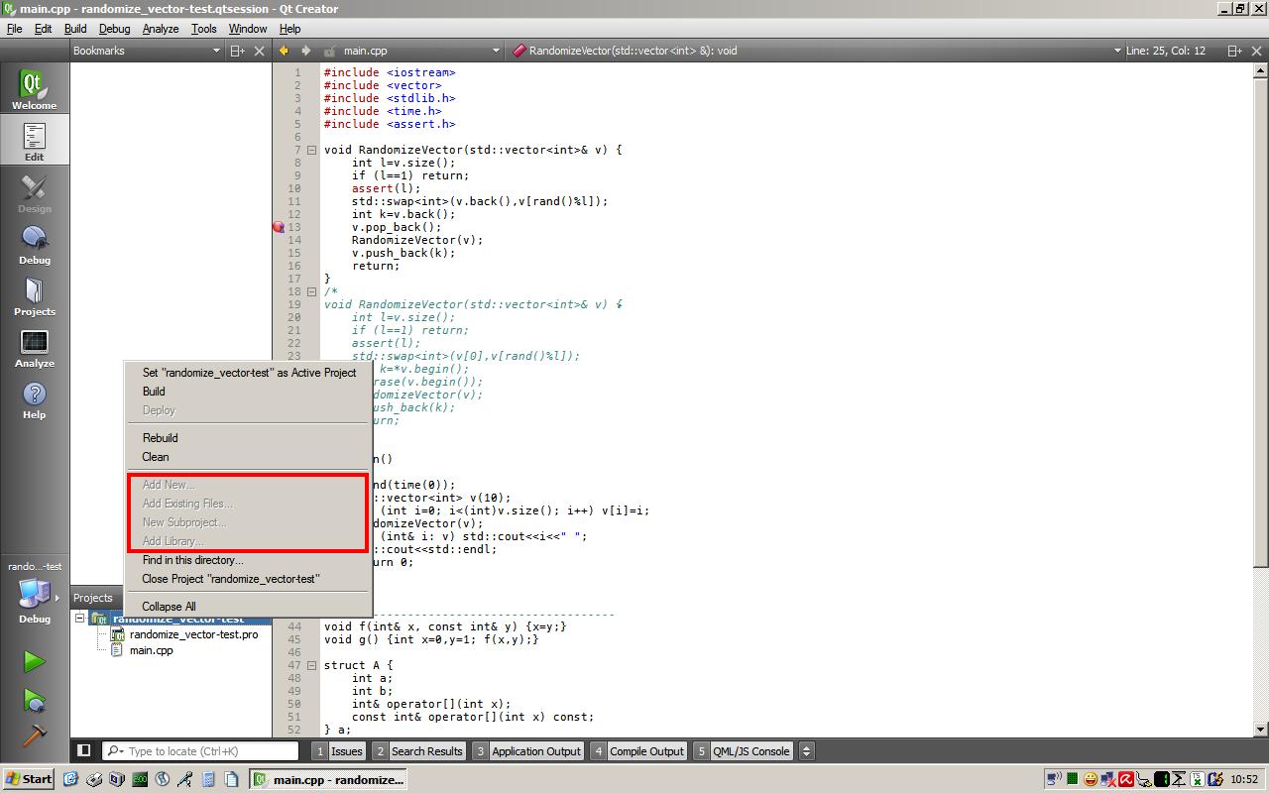Click the system tray clock
The image size is (1269, 793).
1244,780
